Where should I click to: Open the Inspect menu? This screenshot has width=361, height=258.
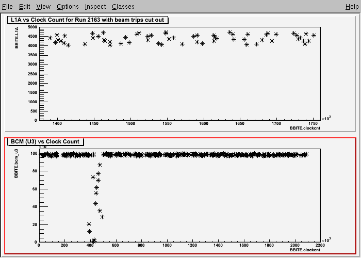pyautogui.click(x=95, y=7)
